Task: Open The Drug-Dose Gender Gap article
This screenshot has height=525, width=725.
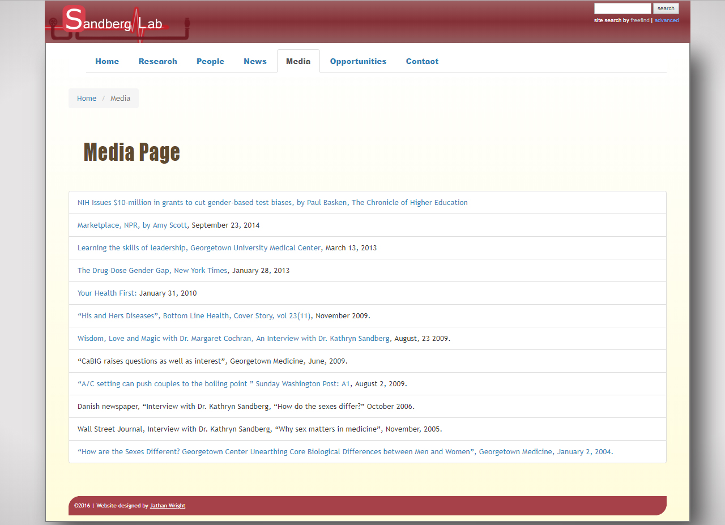Action: click(x=152, y=271)
